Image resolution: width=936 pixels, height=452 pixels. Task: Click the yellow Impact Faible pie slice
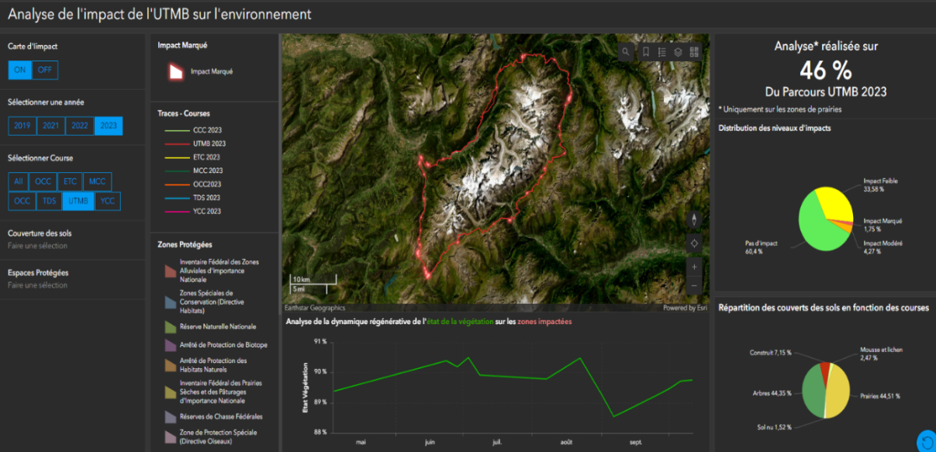click(x=836, y=204)
